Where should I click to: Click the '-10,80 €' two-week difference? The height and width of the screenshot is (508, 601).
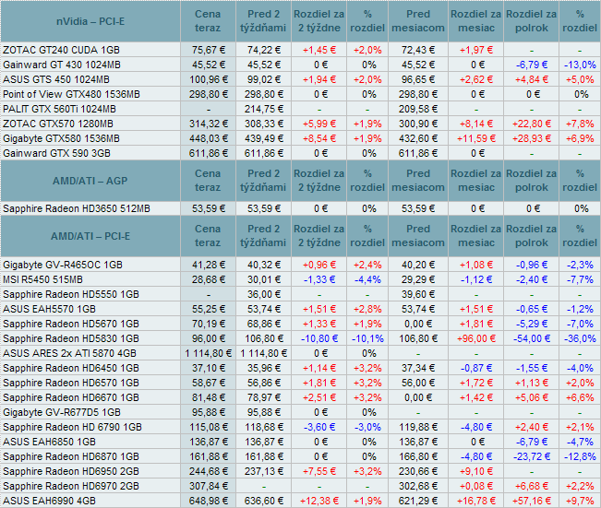319,338
